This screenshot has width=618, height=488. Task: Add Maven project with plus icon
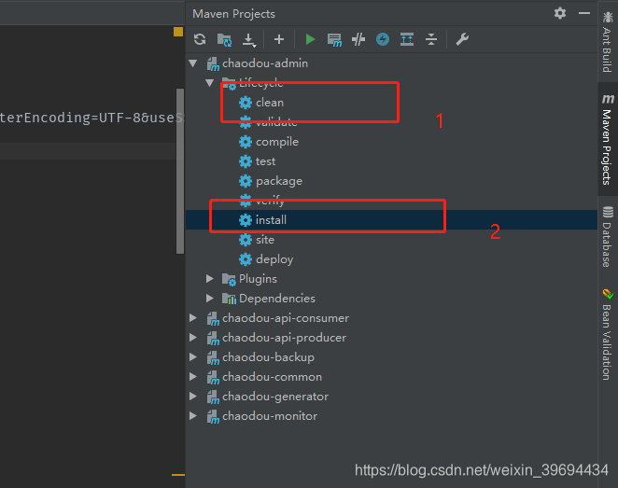click(279, 39)
